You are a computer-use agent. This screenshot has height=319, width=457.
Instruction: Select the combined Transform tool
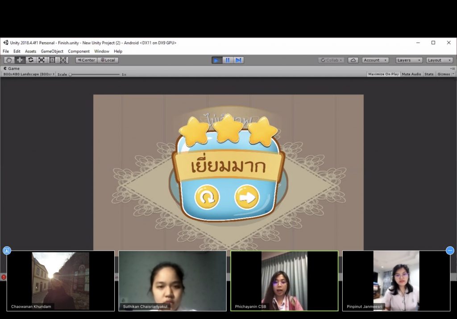pyautogui.click(x=63, y=60)
